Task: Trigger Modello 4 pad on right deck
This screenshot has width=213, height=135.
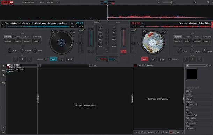Action: pos(207,41)
